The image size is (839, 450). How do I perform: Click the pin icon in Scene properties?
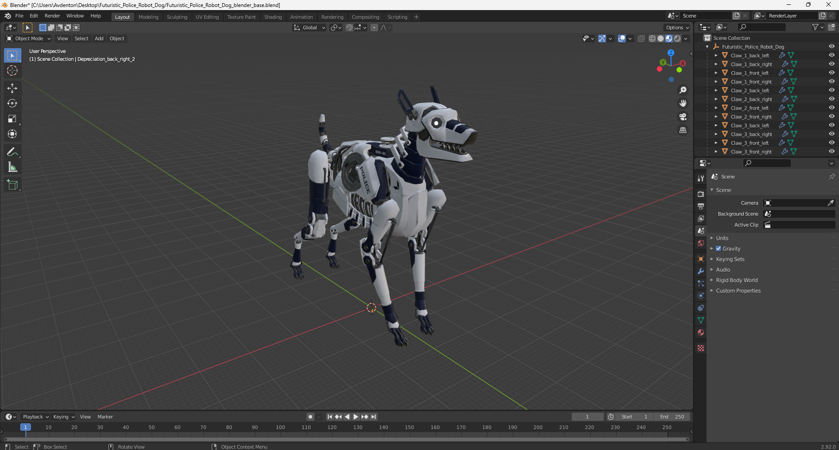[x=832, y=177]
